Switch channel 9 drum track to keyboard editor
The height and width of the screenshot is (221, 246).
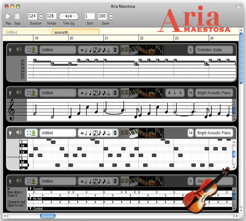[133, 181]
